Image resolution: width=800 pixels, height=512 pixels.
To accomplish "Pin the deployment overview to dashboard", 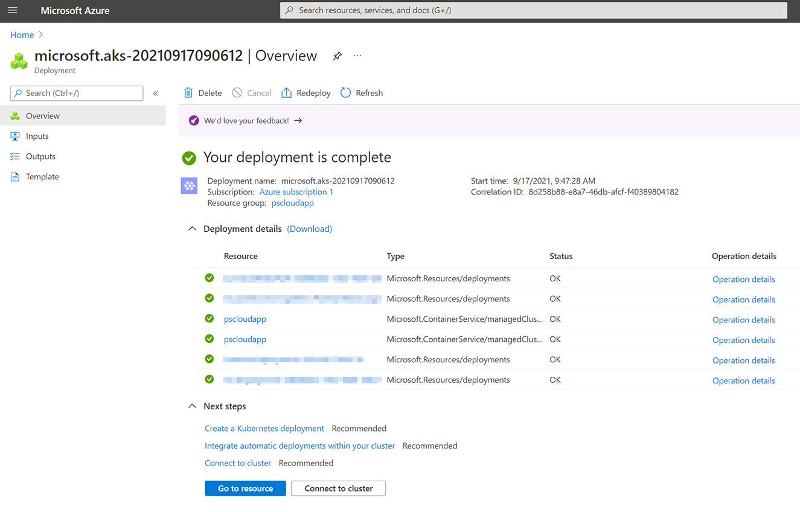I will (337, 56).
